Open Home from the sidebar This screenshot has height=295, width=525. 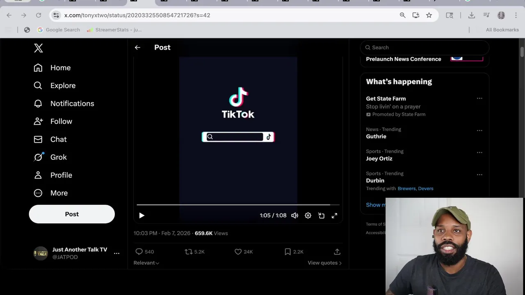pos(52,68)
